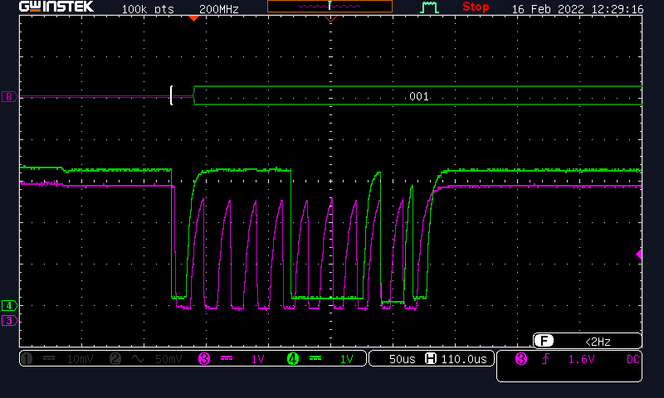Click the channel 3 1V scale
664x398 pixels.
point(258,360)
